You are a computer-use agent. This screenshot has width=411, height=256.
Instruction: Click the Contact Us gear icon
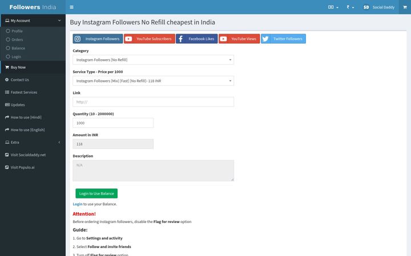click(7, 80)
